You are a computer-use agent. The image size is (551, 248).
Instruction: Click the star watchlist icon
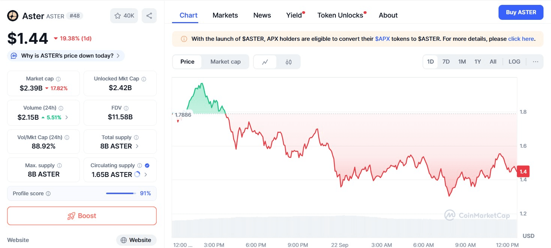point(118,16)
